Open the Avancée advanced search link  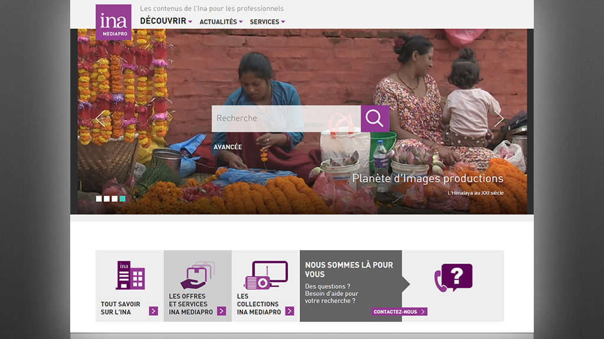coord(228,147)
